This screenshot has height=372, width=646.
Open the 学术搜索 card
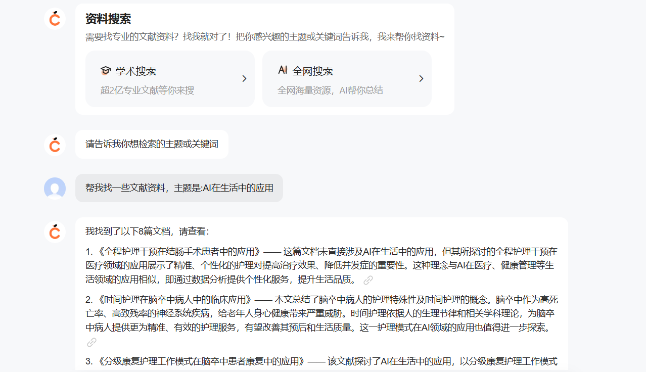(x=170, y=79)
